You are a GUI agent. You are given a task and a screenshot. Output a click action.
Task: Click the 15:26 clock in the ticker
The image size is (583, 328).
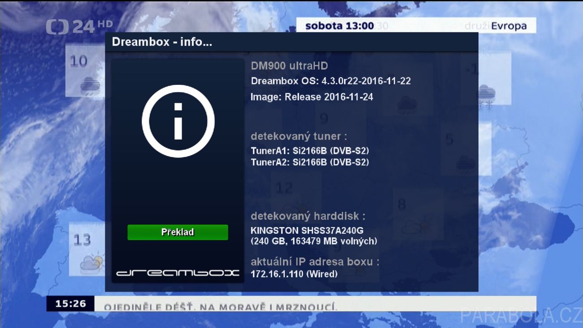70,304
